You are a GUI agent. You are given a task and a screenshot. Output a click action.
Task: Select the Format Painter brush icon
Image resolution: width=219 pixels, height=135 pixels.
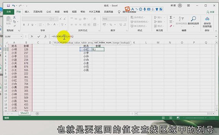[14, 26]
